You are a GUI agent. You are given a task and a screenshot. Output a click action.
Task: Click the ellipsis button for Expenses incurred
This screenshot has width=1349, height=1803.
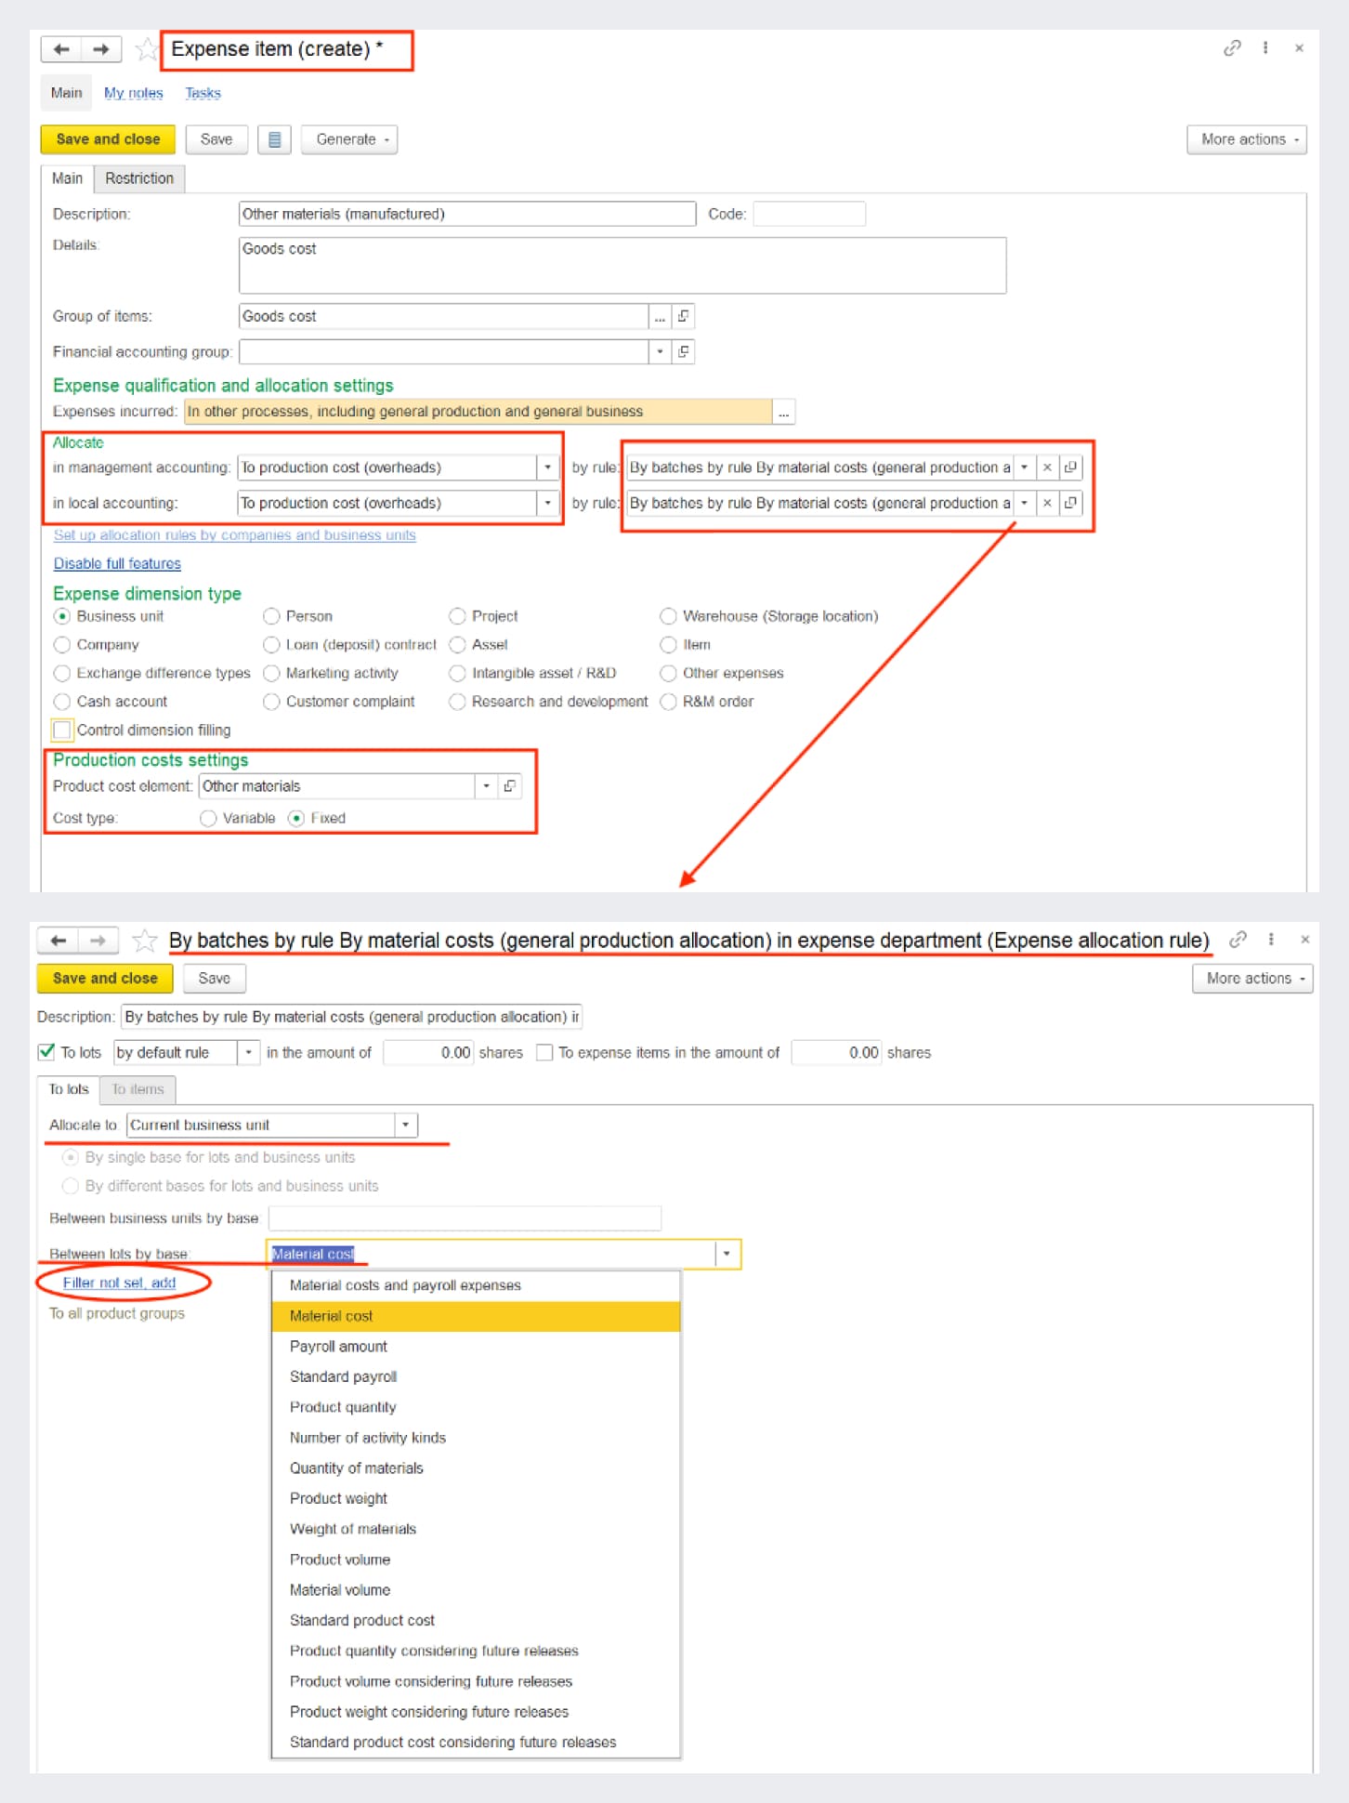pos(784,412)
